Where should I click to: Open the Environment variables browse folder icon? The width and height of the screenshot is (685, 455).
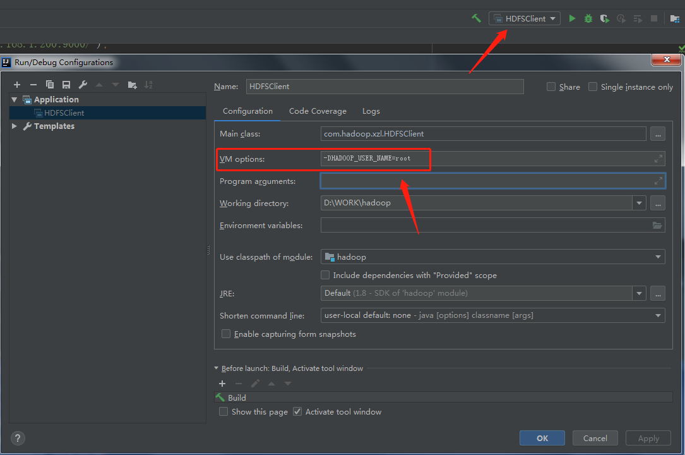657,225
